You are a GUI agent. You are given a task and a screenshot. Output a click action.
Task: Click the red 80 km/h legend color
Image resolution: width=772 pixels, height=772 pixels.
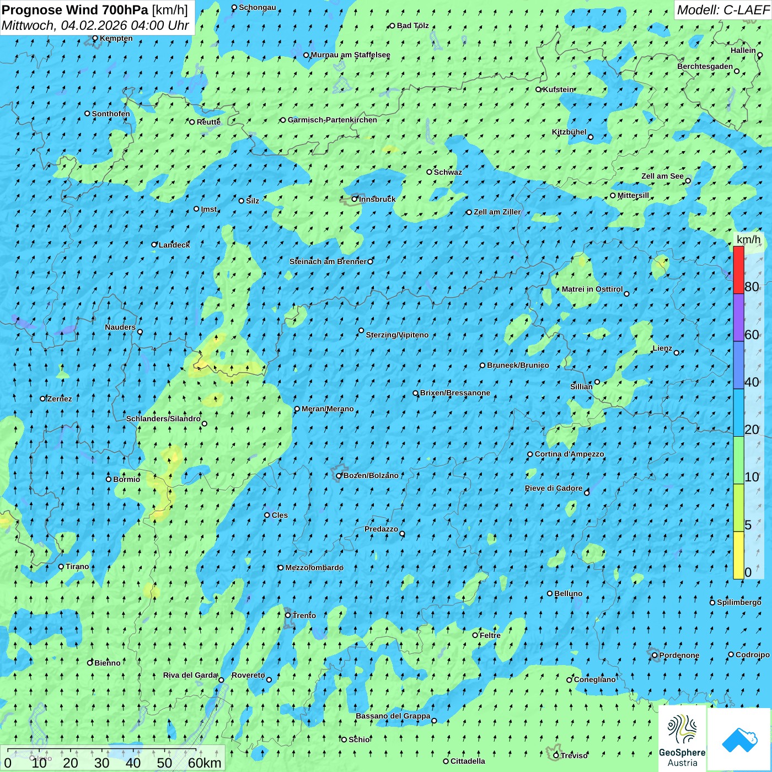tap(738, 270)
